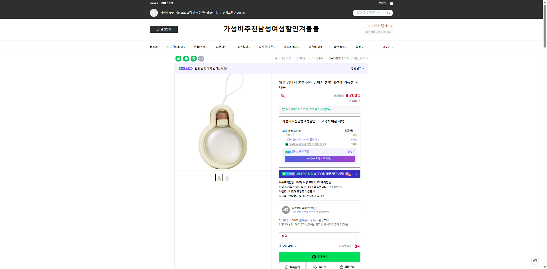Viewport: 547px width, 269px height.
Task: Select the 베스트 menu item
Action: (154, 47)
